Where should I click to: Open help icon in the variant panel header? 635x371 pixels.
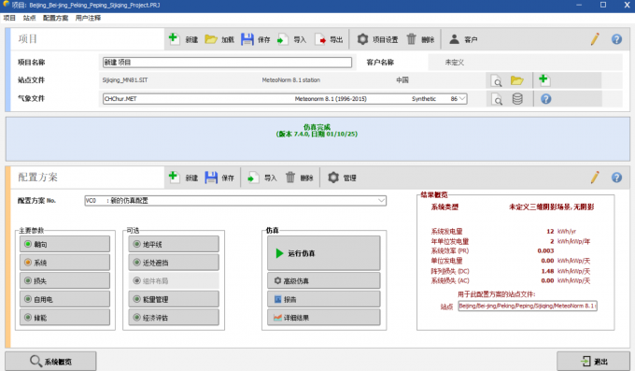click(x=616, y=178)
